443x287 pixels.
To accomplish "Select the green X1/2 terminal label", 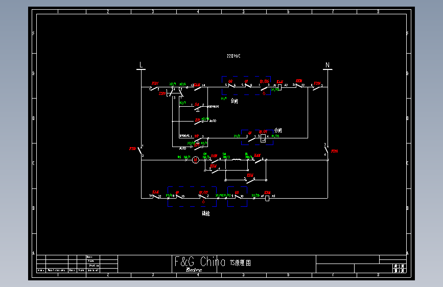I will (237, 136).
